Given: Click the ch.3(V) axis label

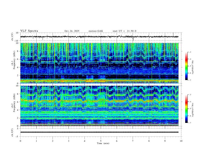Looking at the screenshot, I should 12,132.
